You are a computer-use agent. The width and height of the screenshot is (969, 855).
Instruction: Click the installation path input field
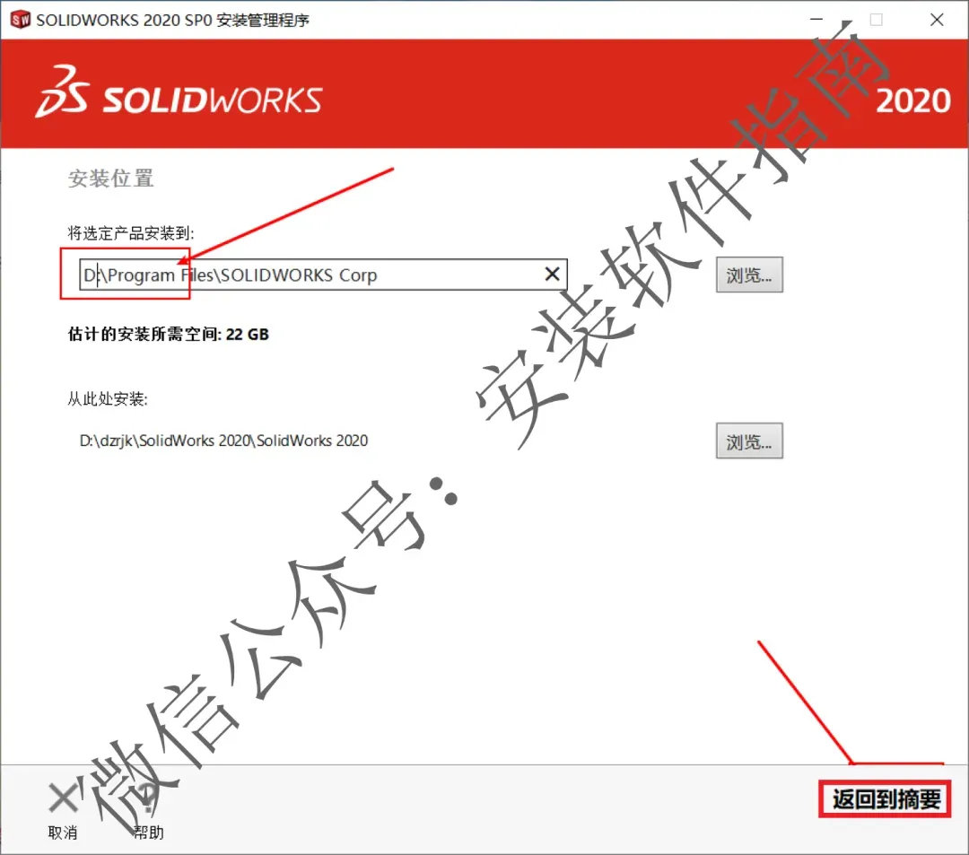pos(323,275)
